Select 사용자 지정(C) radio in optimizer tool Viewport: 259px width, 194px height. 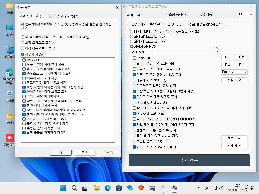(x=132, y=46)
